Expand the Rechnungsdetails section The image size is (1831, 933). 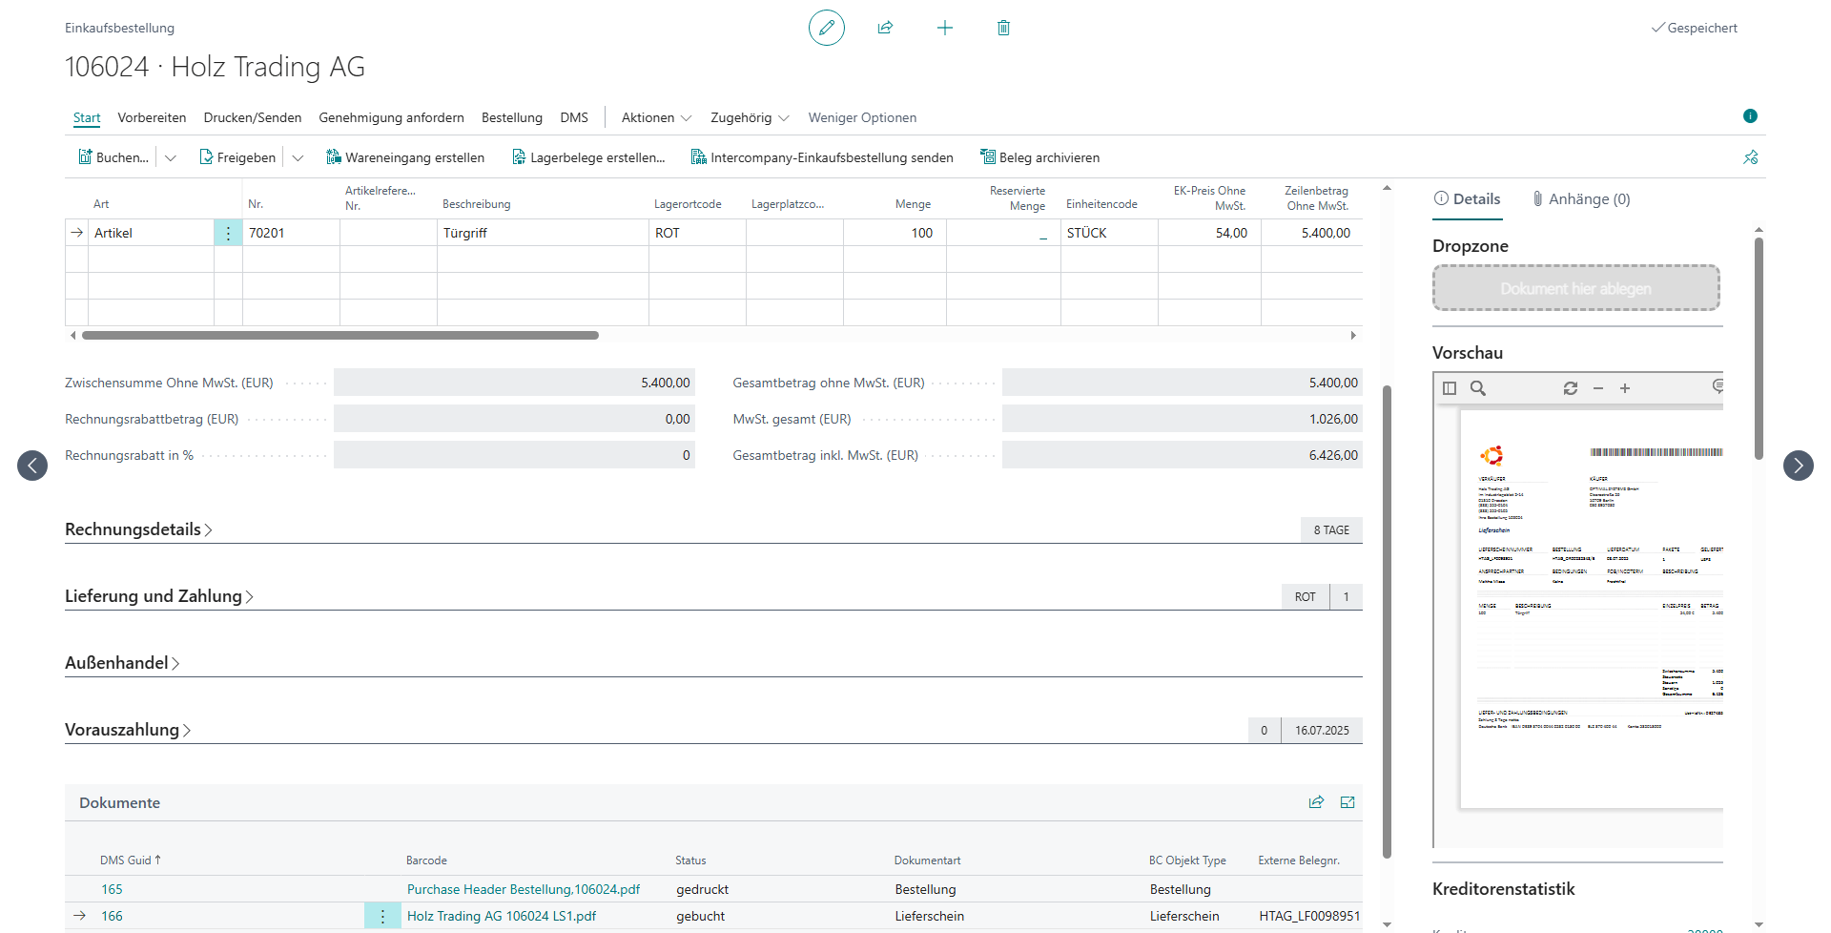coord(138,529)
